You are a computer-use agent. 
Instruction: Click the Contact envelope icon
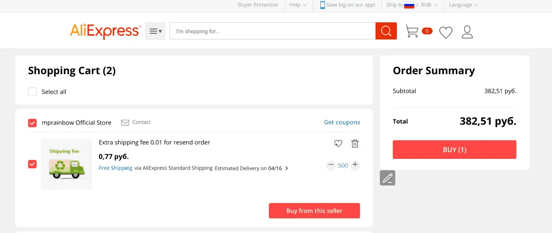[125, 123]
